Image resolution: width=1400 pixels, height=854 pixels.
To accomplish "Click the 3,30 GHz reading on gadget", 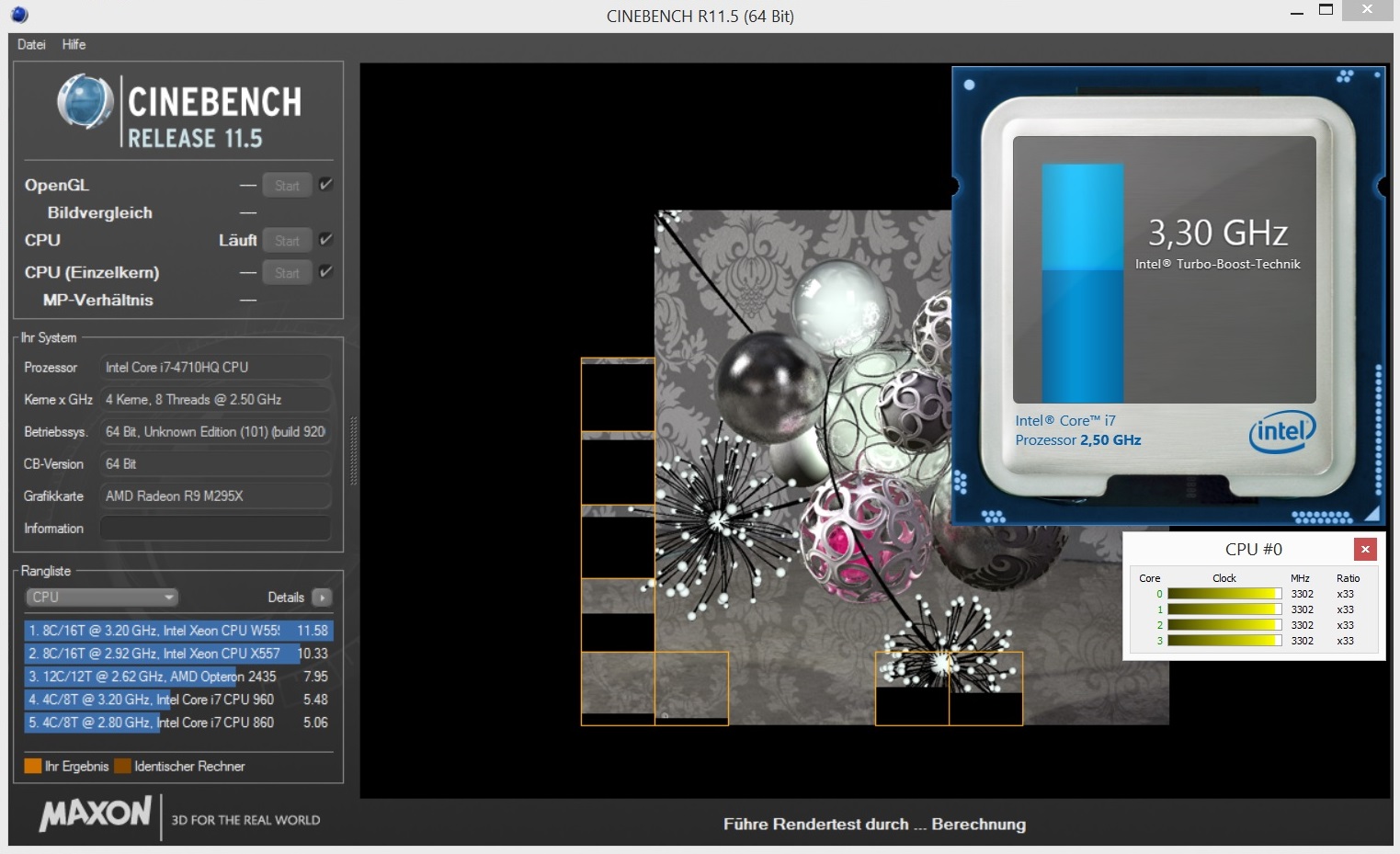I will click(1218, 233).
